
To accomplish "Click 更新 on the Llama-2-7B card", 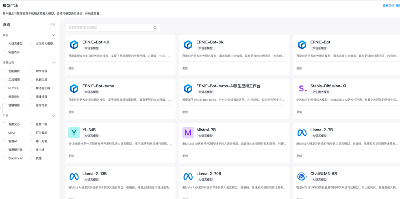I will coord(299,156).
